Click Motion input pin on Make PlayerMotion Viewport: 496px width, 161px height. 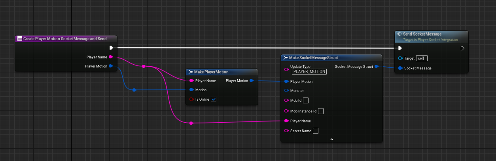pyautogui.click(x=191, y=90)
